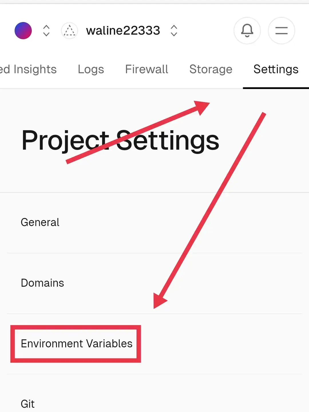Viewport: 309px width, 412px height.
Task: Open Domains settings section
Action: tap(154, 283)
